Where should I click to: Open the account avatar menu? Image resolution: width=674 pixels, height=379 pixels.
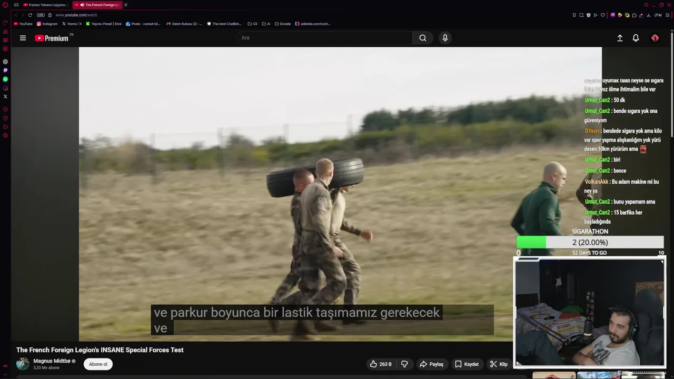pyautogui.click(x=655, y=38)
